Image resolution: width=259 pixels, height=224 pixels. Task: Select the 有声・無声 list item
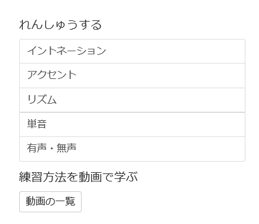(x=132, y=149)
